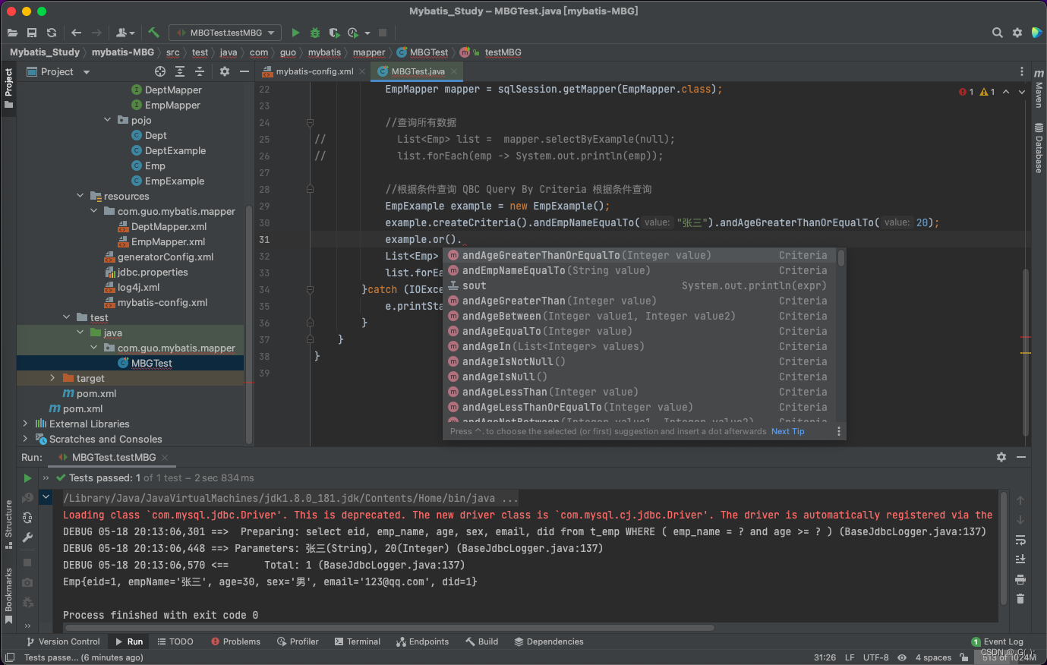Expand the target folder
1047x665 pixels.
point(52,378)
